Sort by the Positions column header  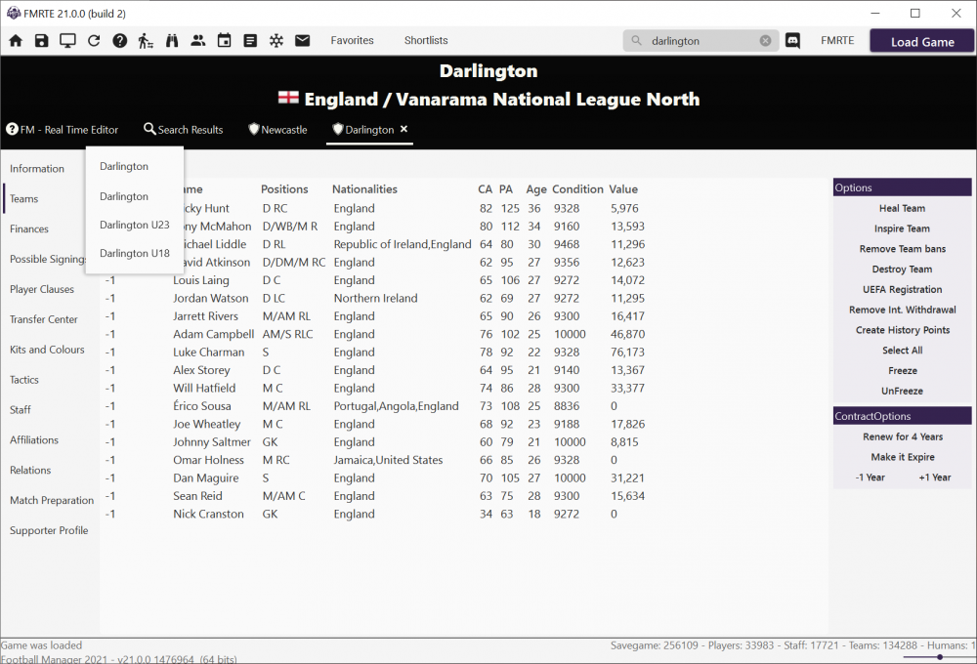(x=284, y=189)
